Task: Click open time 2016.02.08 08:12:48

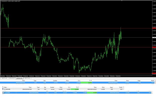Action: coord(27,89)
